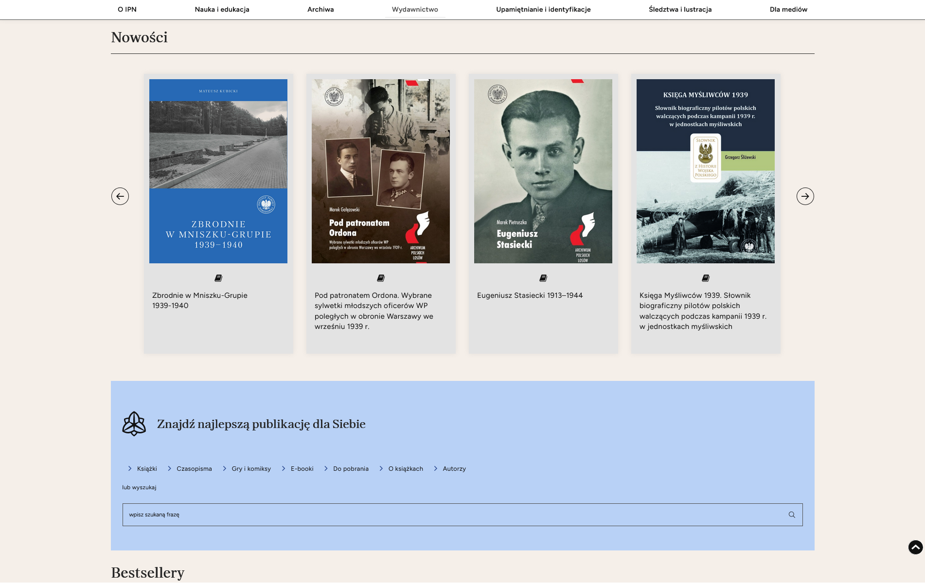Click the next carousel arrow
The height and width of the screenshot is (583, 925).
(805, 196)
